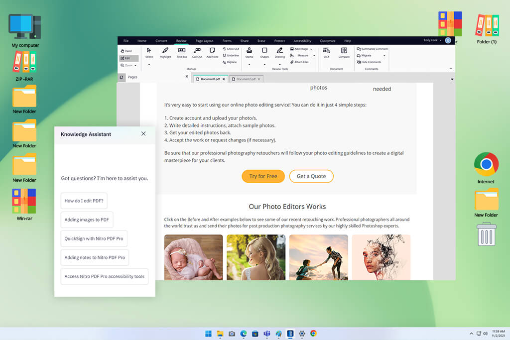510x340 pixels.
Task: Click the Measure tool
Action: pyautogui.click(x=299, y=56)
